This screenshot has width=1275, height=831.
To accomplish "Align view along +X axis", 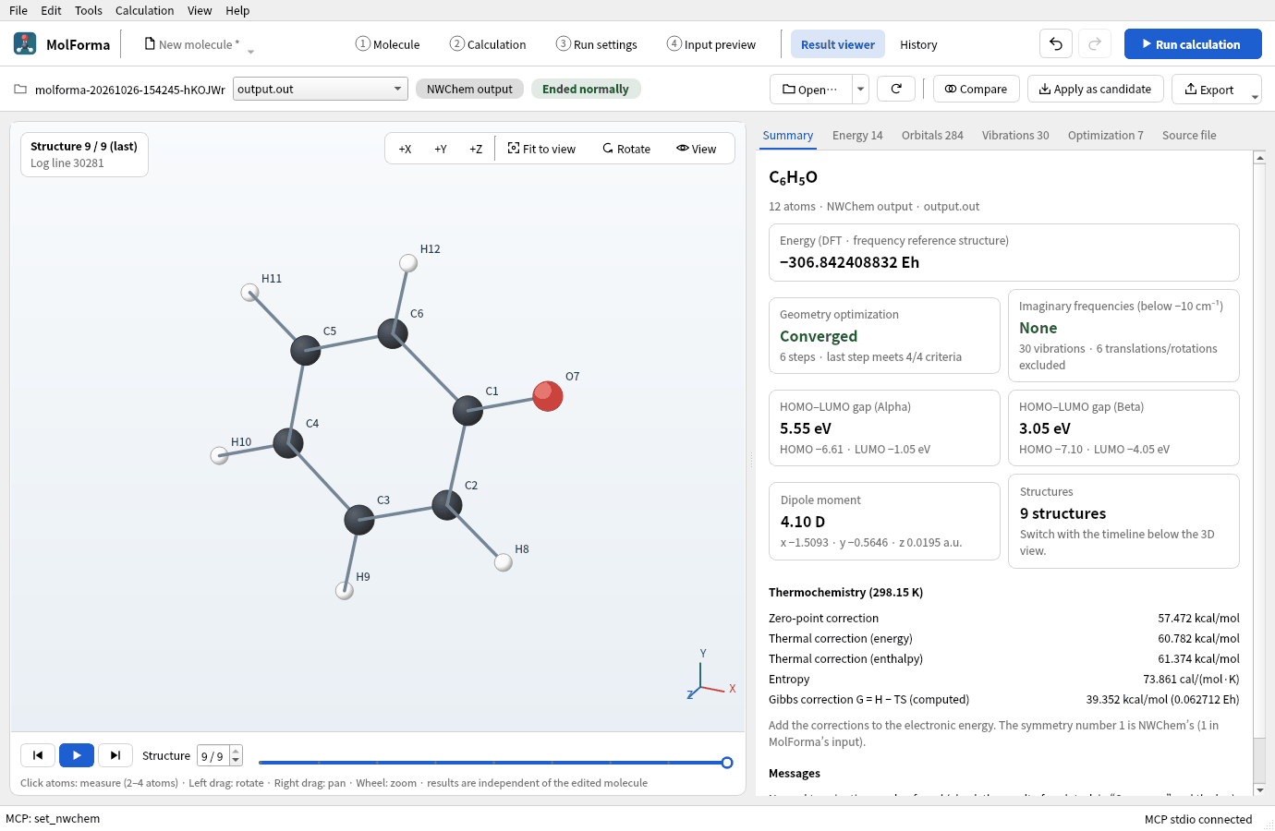I will [405, 149].
